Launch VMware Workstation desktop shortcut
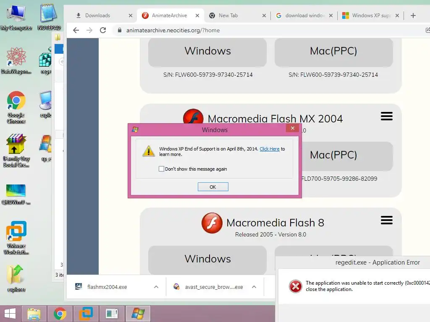Screen dimensions: 430x322 click(16, 238)
